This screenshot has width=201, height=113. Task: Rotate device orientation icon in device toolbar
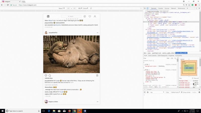[x=91, y=8]
